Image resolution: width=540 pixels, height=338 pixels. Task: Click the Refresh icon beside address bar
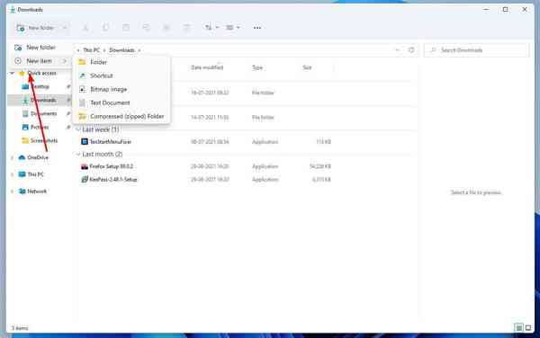click(411, 50)
